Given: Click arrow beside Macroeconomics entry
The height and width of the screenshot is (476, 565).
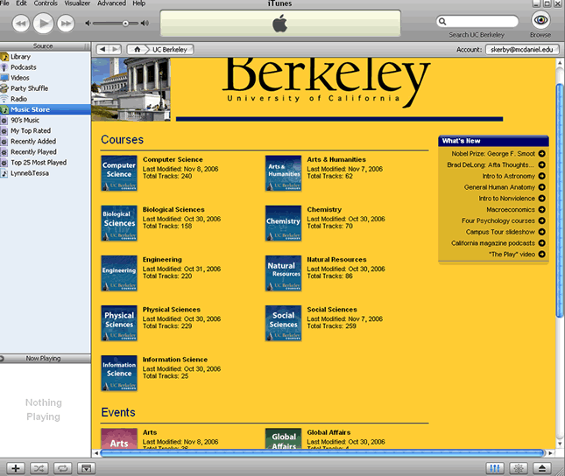Looking at the screenshot, I should click(x=542, y=209).
